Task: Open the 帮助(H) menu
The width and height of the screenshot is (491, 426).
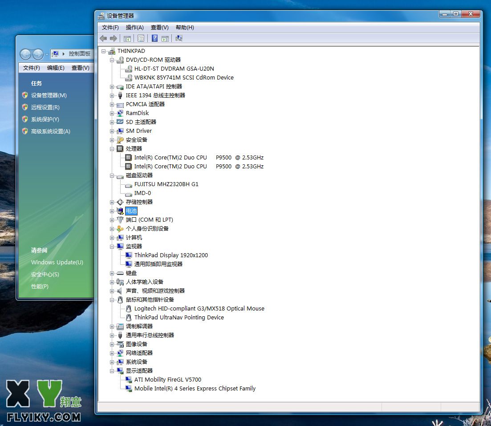Action: [x=185, y=28]
